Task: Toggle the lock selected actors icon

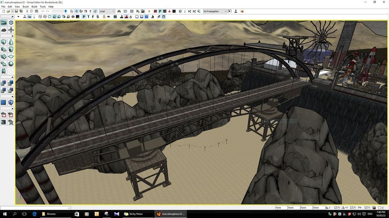Action: (x=104, y=17)
